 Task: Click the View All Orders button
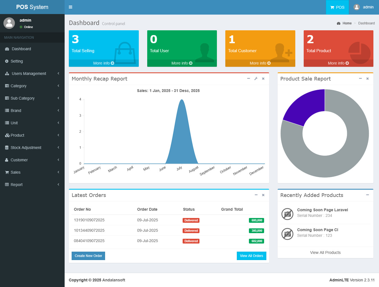coord(251,256)
